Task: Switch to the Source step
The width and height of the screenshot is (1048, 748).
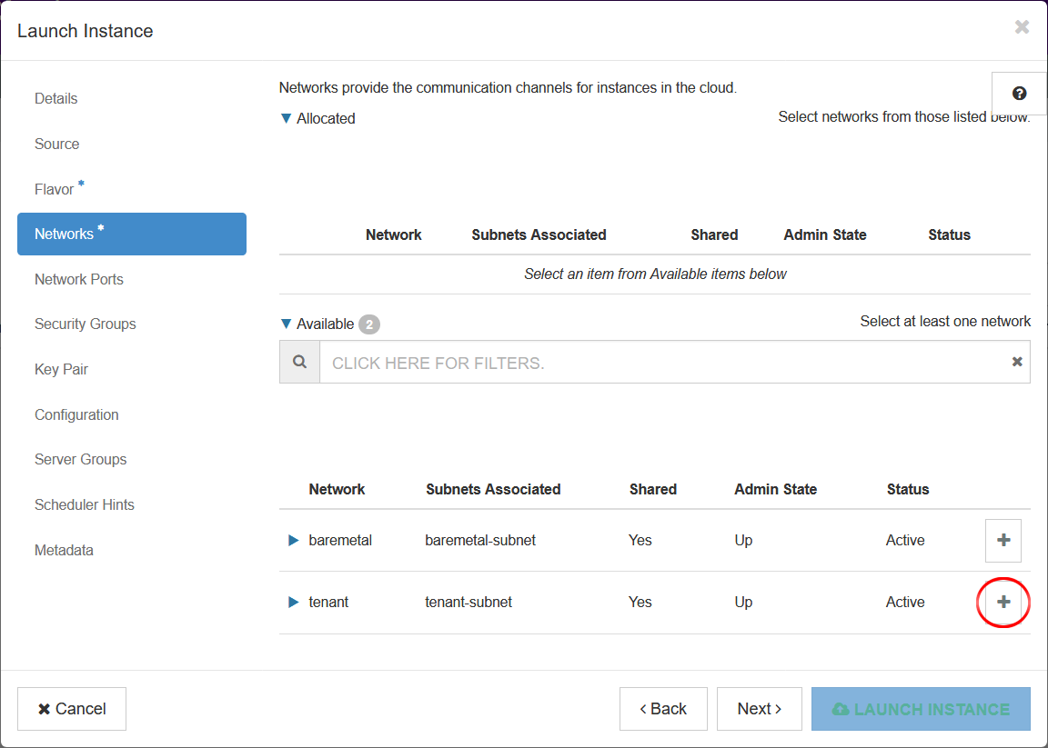Action: click(57, 144)
